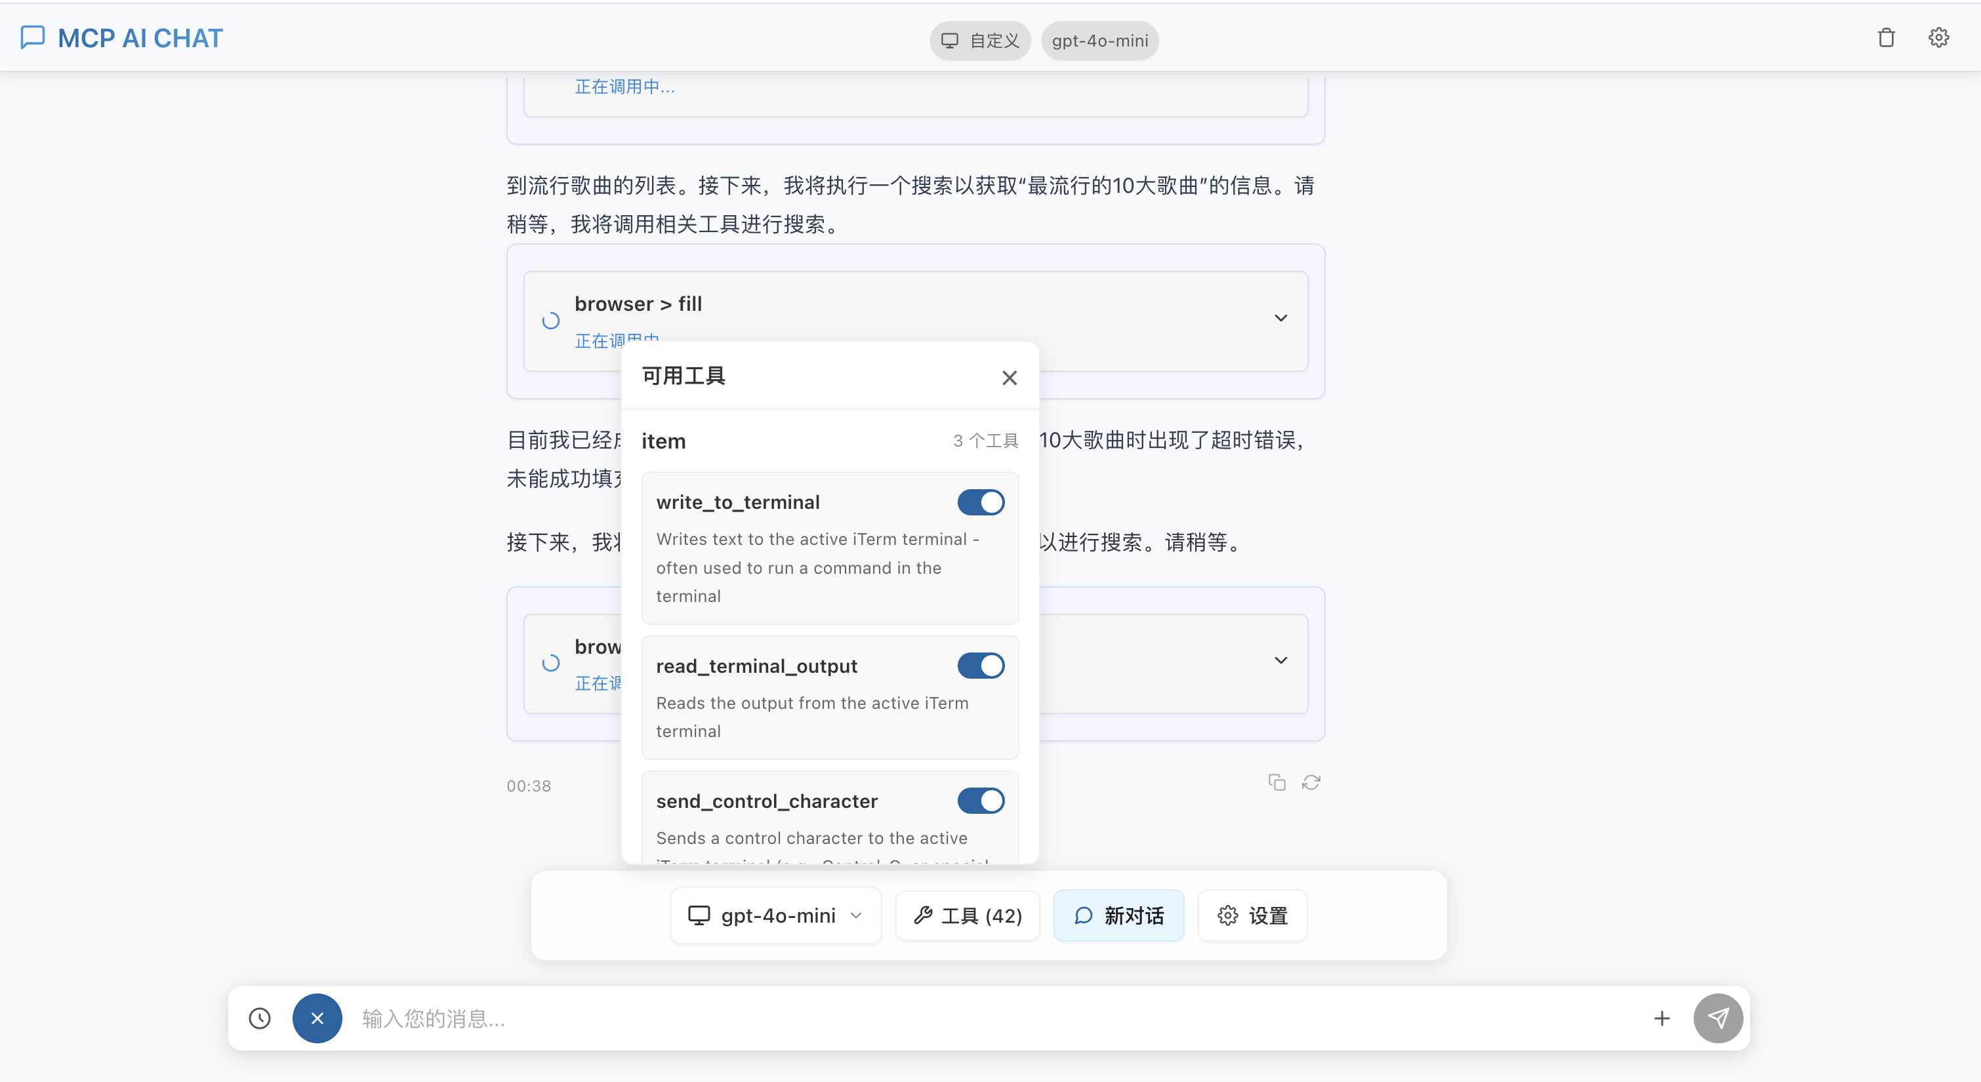
Task: Close the 可用工具 popup
Action: [x=1009, y=378]
